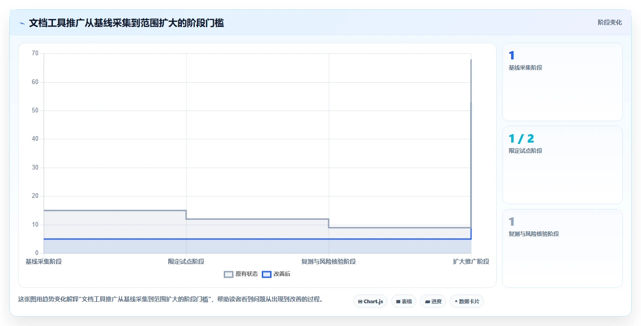The image size is (641, 326).
Task: Click the x-axis label 基线采集阶段
Action: tap(44, 261)
